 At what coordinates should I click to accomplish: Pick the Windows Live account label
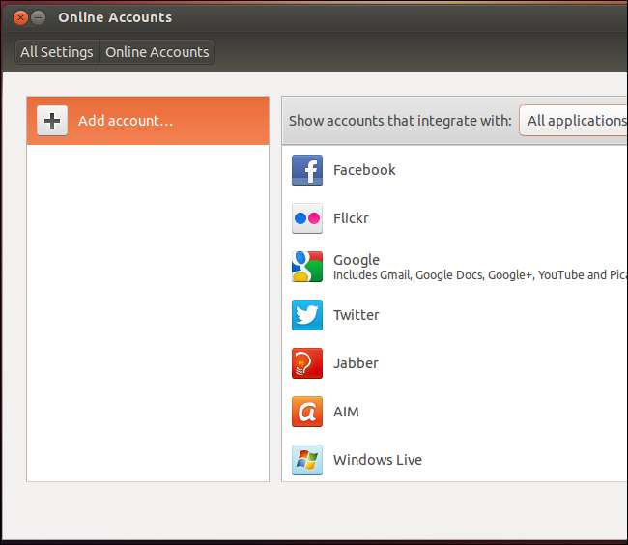point(377,460)
